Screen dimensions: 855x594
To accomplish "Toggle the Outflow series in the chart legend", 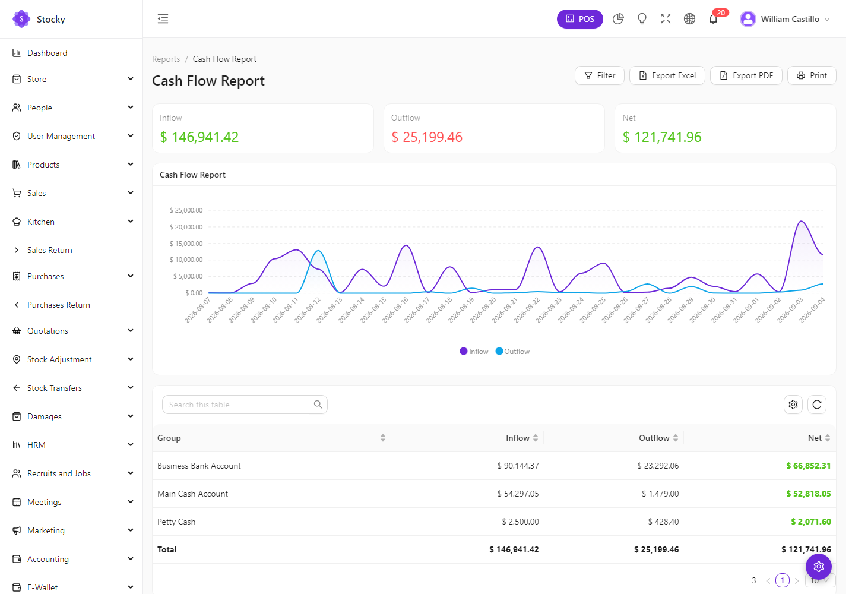I will coord(512,352).
